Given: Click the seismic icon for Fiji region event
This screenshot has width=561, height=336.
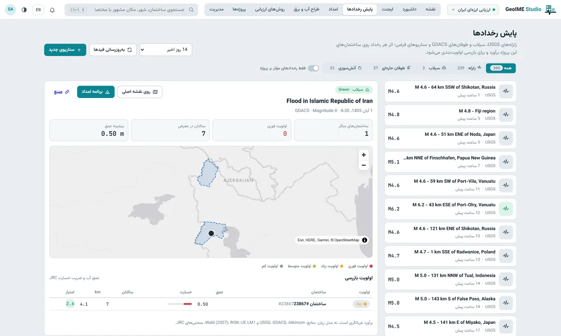Looking at the screenshot, I should point(506,115).
